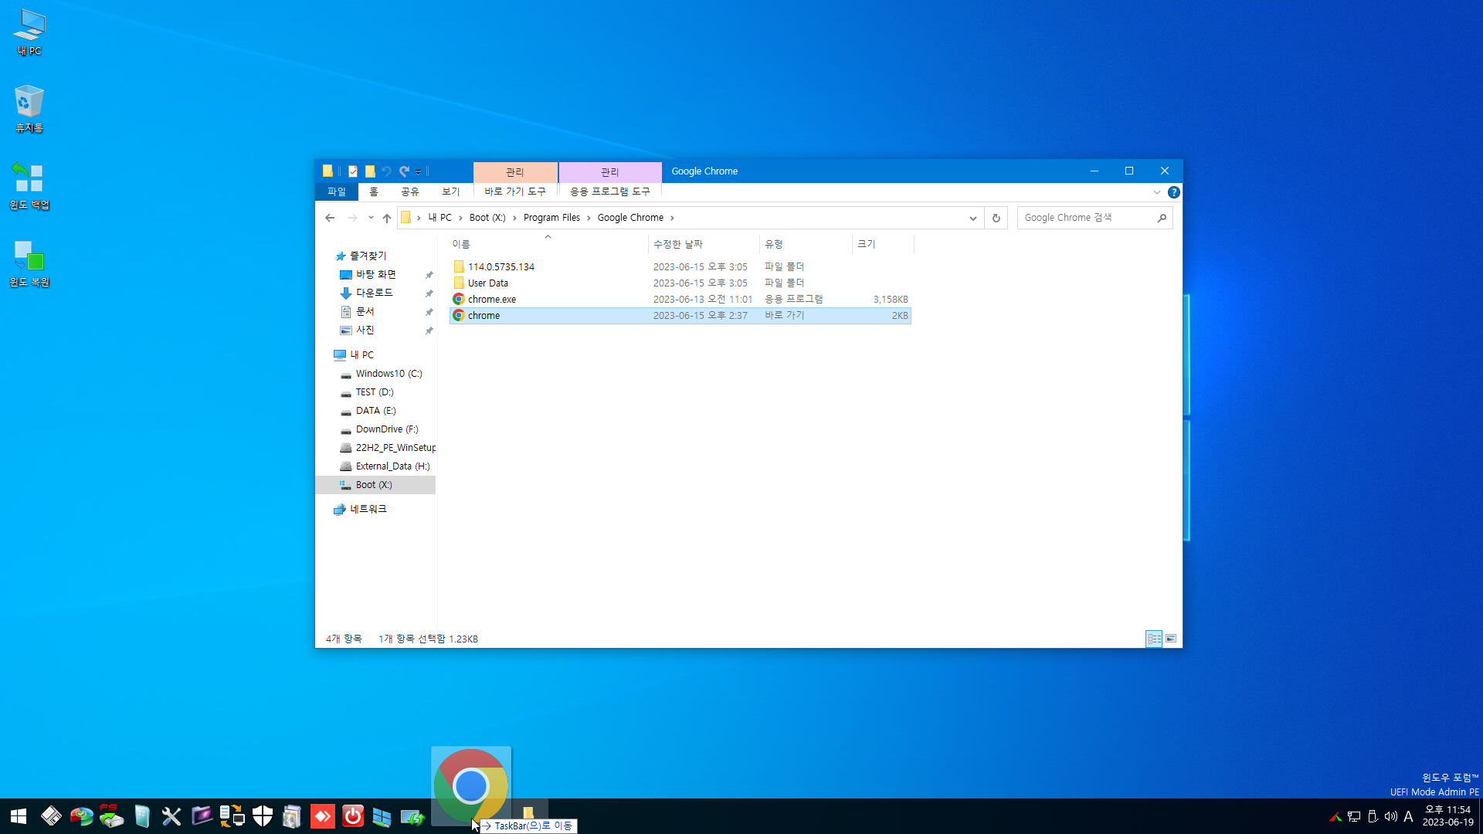Switch to the 보기 ribbon tab
The height and width of the screenshot is (834, 1483).
451,192
